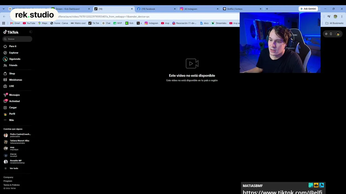346x194 pixels.
Task: Open the docs bookmark
Action: [204, 23]
